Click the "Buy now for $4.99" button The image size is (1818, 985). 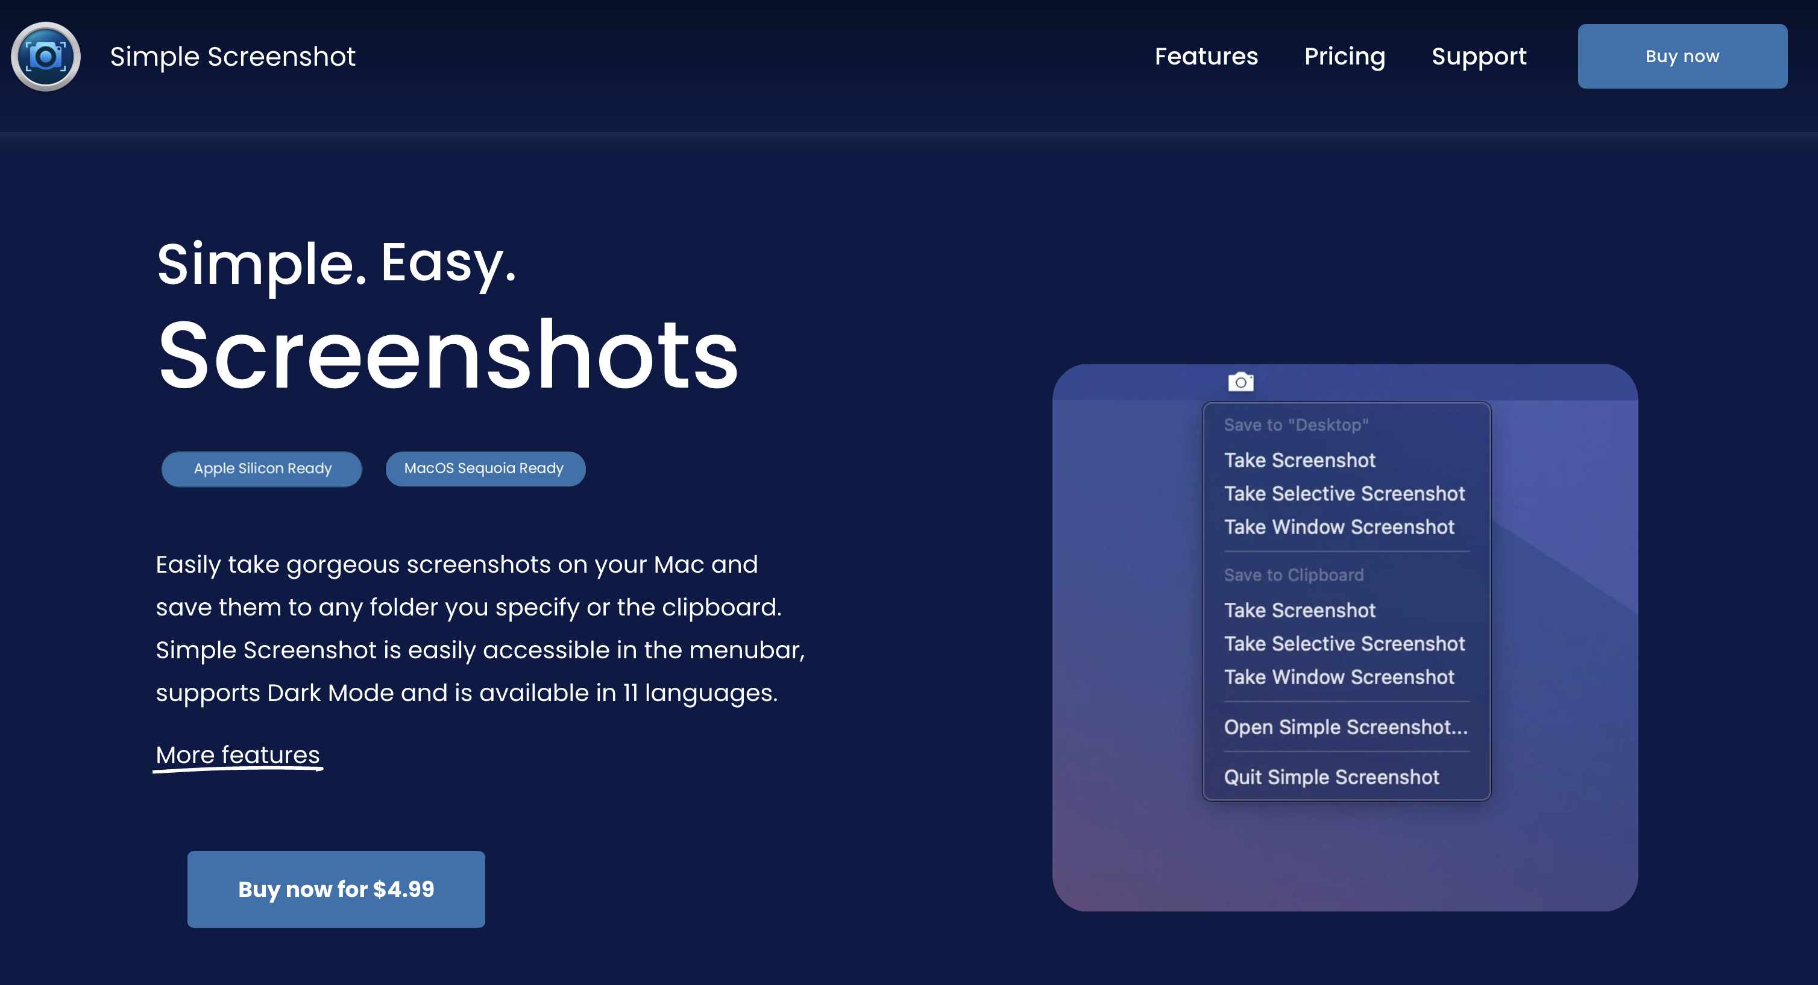click(336, 889)
